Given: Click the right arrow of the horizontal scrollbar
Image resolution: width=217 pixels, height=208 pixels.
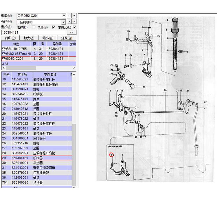Looking at the screenshot, I should click(x=74, y=68).
